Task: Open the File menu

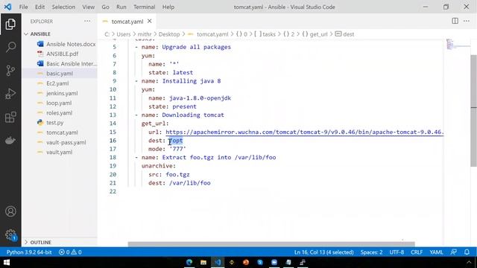Action: (23, 7)
